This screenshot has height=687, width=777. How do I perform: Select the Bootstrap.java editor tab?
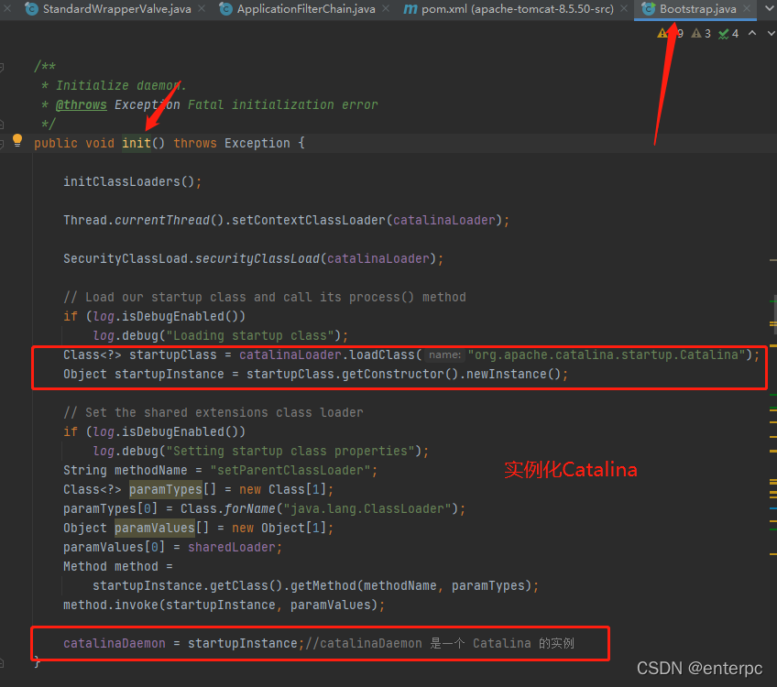coord(697,9)
